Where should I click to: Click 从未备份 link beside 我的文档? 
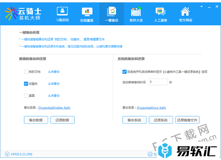[x=54, y=72]
